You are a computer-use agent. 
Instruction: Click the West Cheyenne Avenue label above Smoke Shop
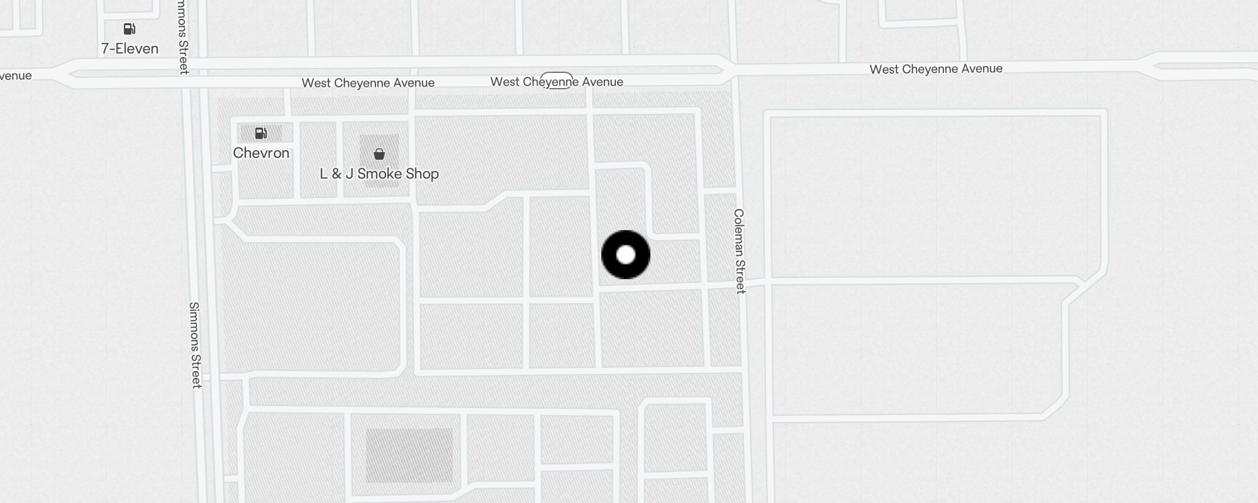click(x=368, y=83)
